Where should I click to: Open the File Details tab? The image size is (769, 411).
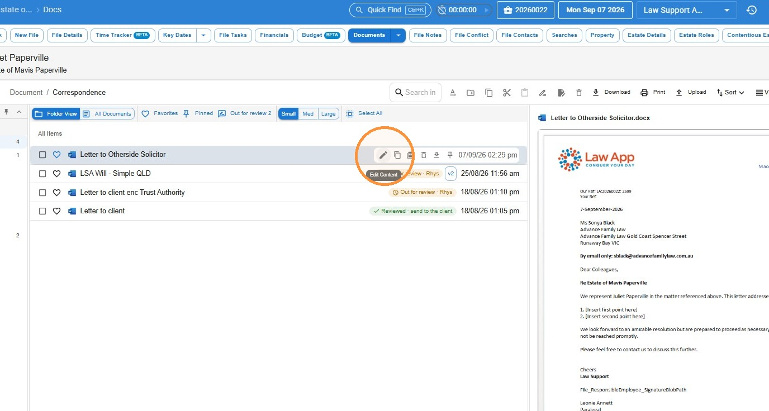(x=67, y=35)
